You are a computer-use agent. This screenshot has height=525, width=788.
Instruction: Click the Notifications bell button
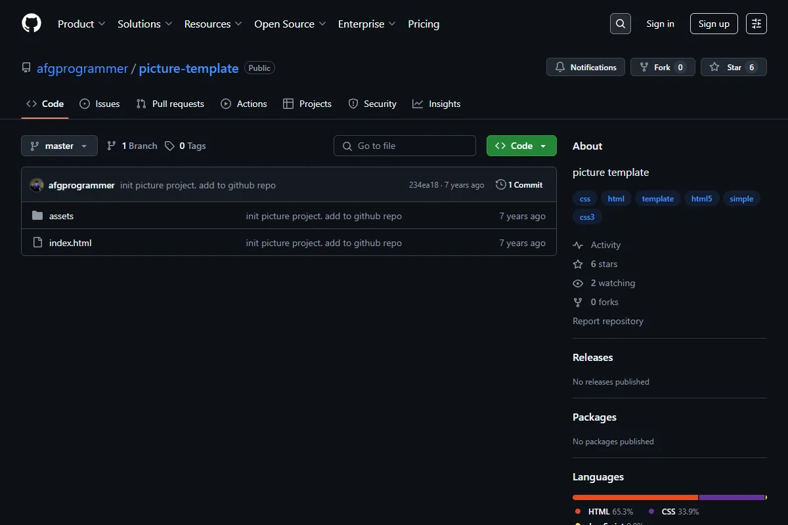point(586,67)
